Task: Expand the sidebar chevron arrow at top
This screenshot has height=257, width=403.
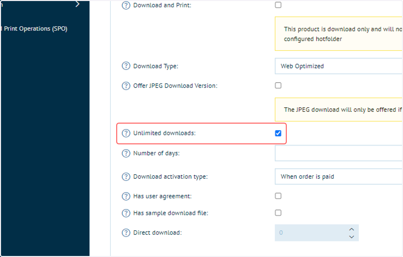Action: (x=78, y=4)
